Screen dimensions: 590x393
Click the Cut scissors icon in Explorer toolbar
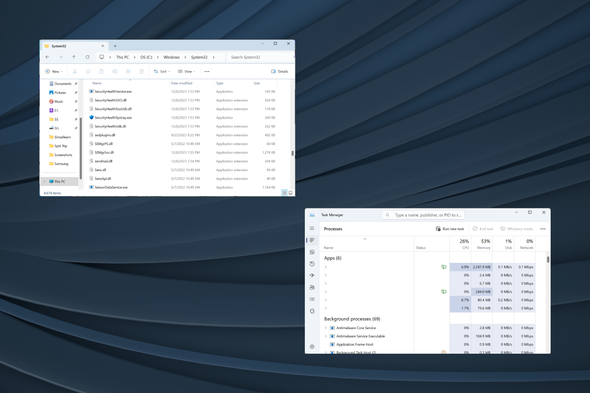[75, 72]
